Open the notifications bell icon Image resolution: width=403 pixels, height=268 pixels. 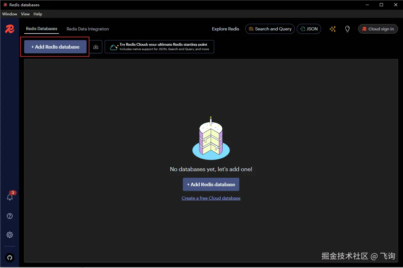pyautogui.click(x=10, y=197)
